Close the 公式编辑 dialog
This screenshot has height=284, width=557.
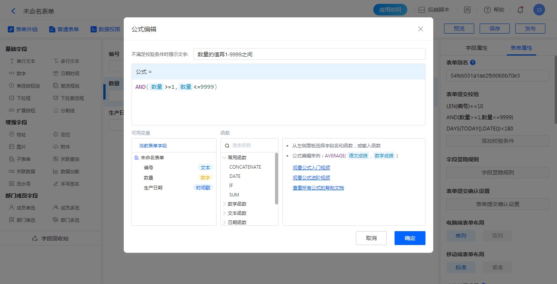tap(420, 29)
